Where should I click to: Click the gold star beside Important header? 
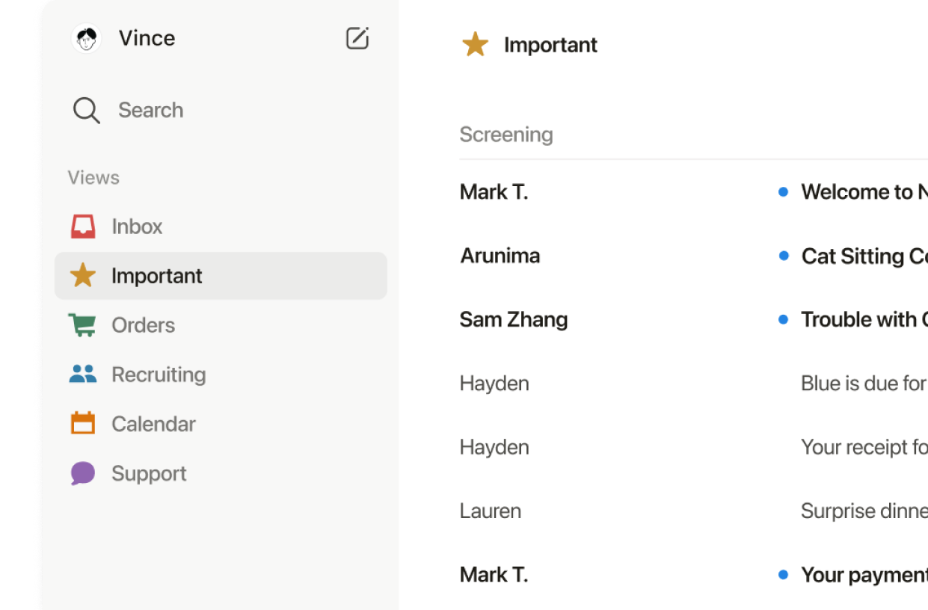[x=475, y=45]
